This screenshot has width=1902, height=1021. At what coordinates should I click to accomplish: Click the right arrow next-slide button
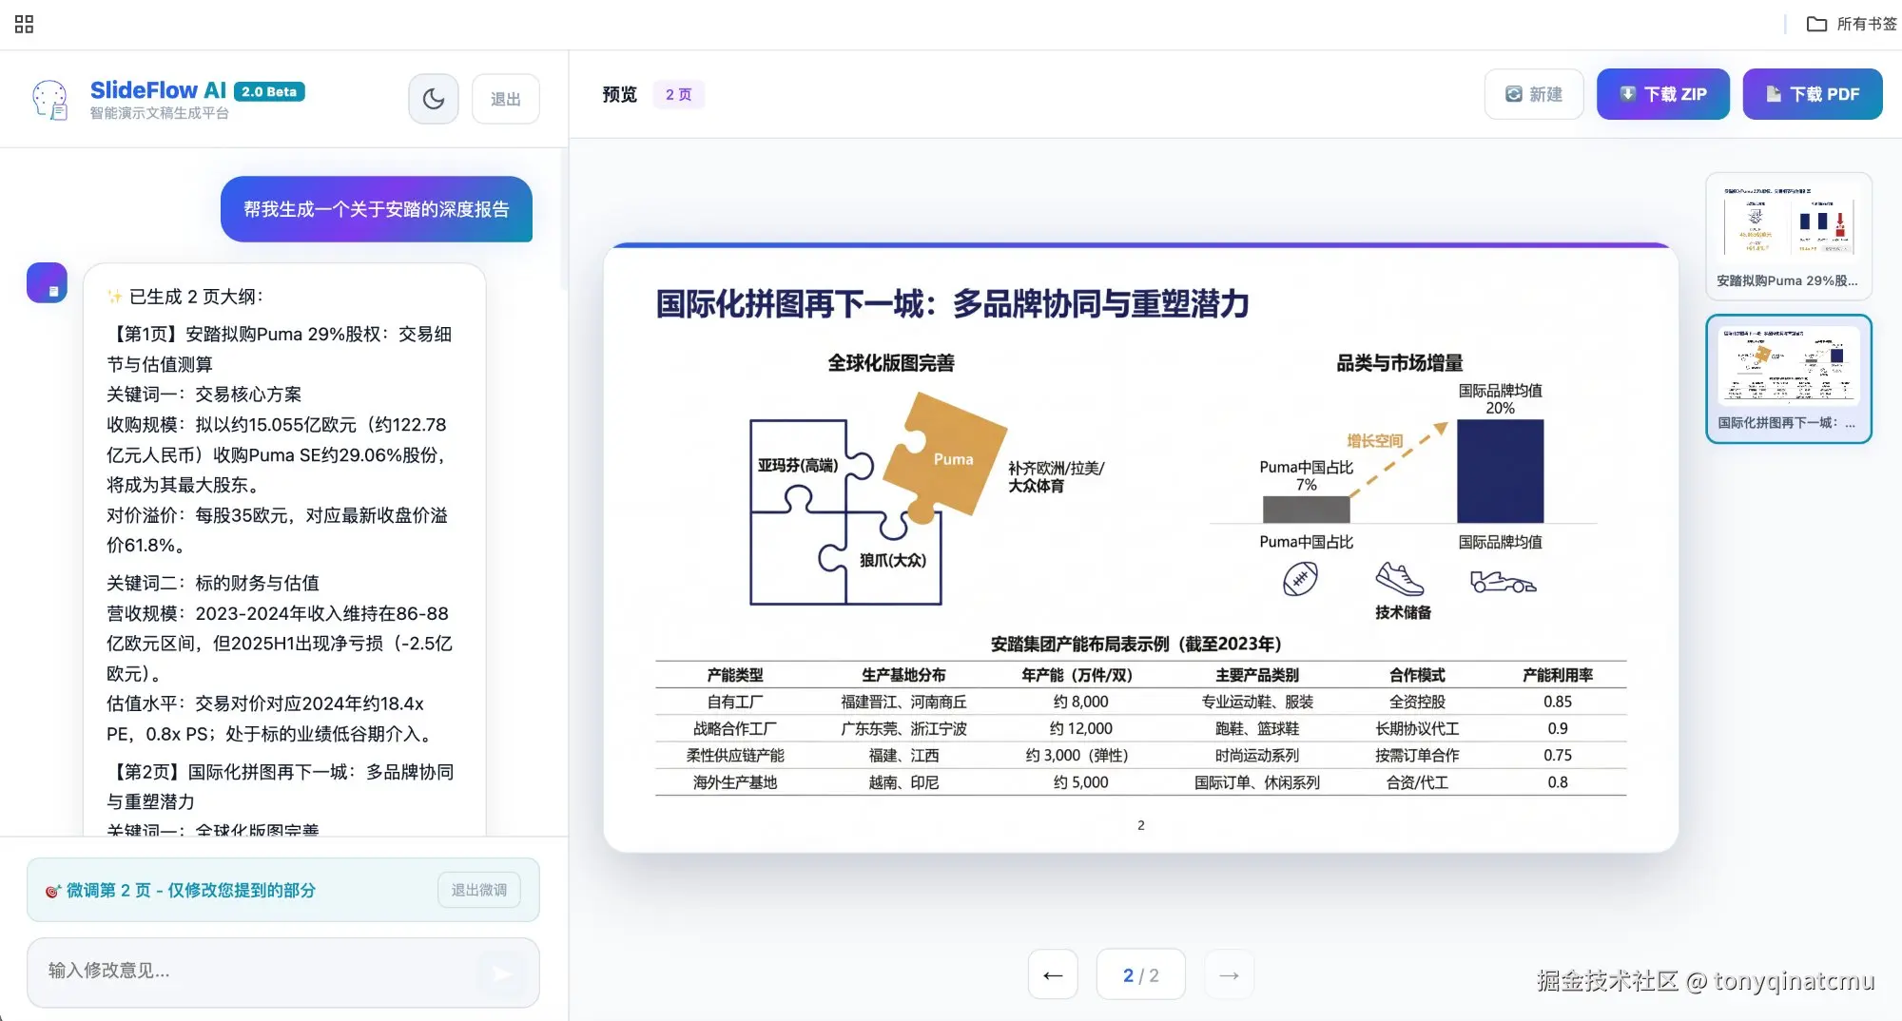1229,974
